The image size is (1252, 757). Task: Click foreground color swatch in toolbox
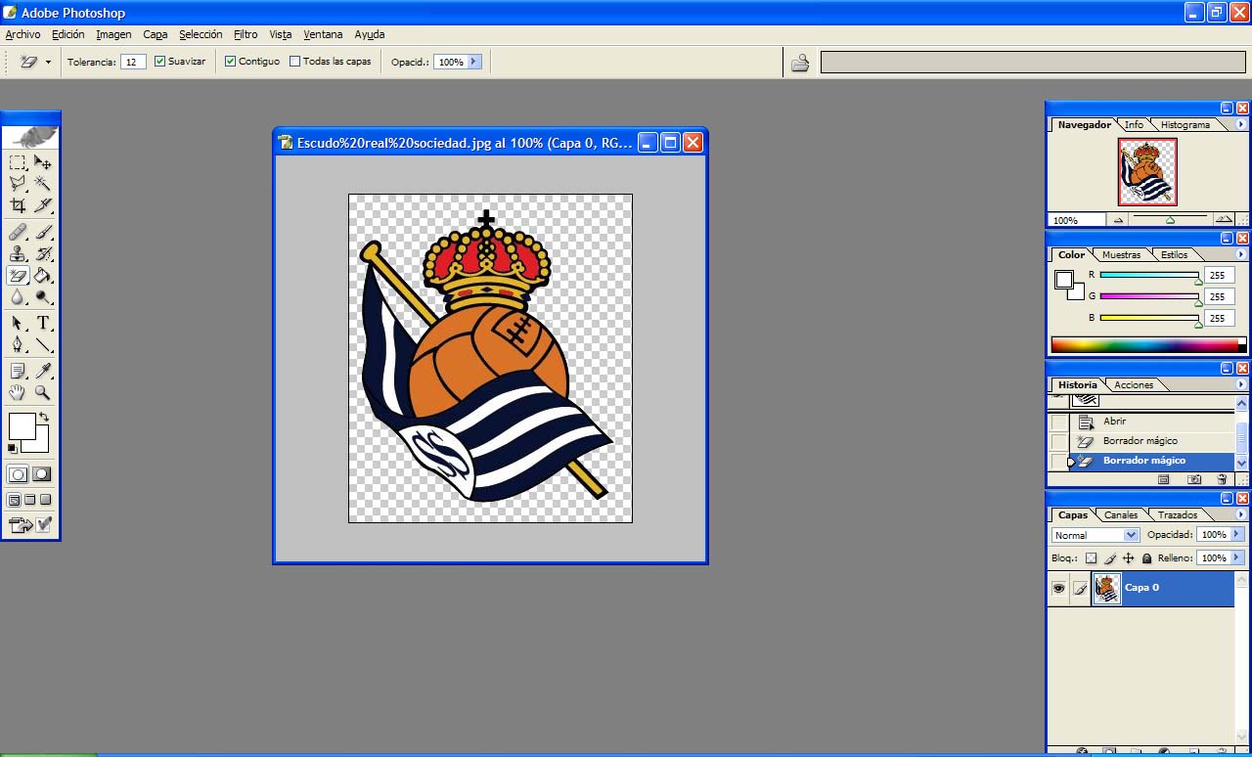(22, 425)
